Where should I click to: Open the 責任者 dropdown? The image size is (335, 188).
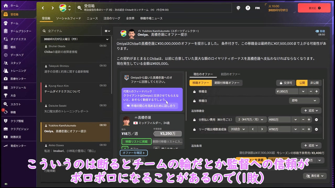[315, 176]
